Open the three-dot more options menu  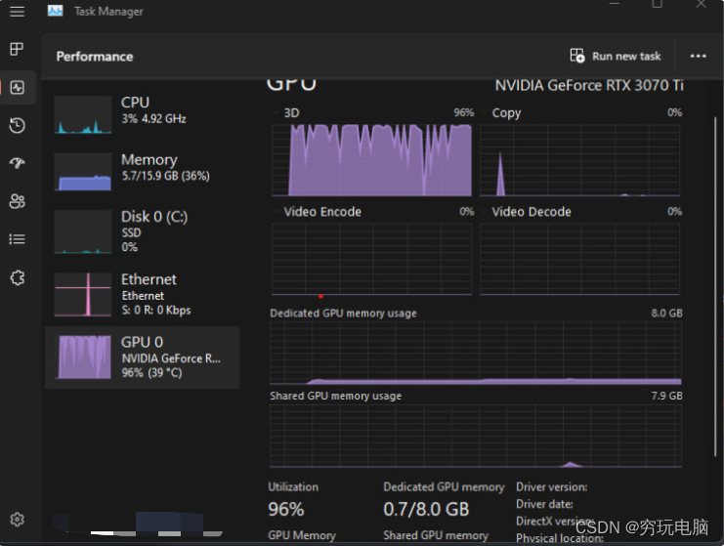(698, 57)
